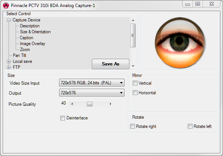Open Caption settings in the tree
This screenshot has width=223, height=156.
pos(26,38)
